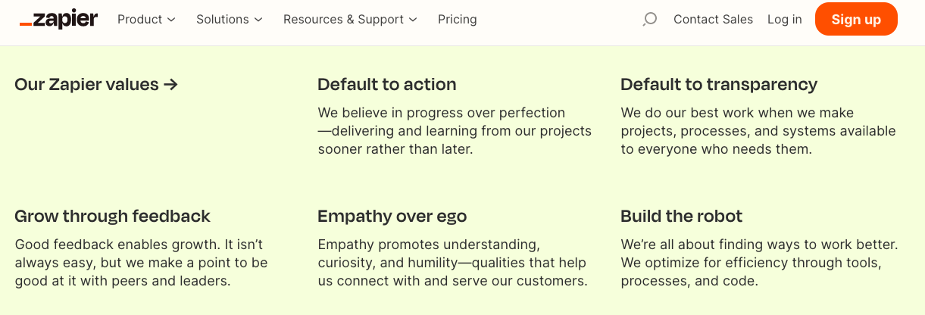Select the Default to transparency heading
Image resolution: width=925 pixels, height=315 pixels.
(719, 84)
